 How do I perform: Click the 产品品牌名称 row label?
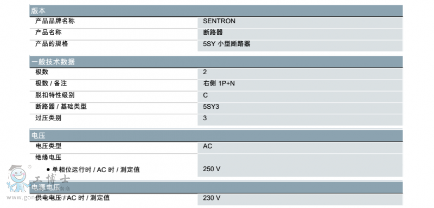[x=55, y=21]
